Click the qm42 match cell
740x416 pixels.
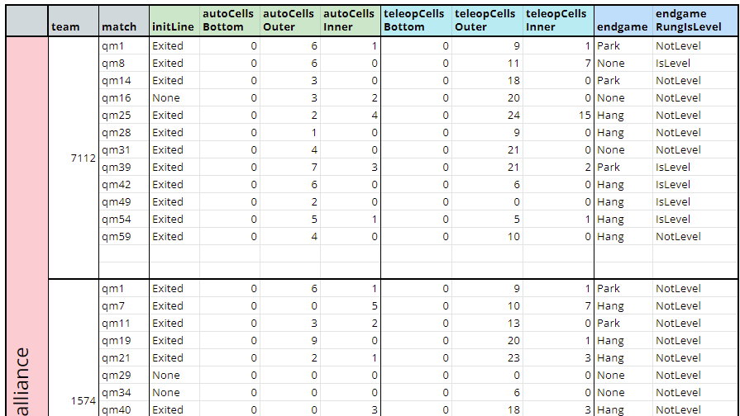coord(124,185)
